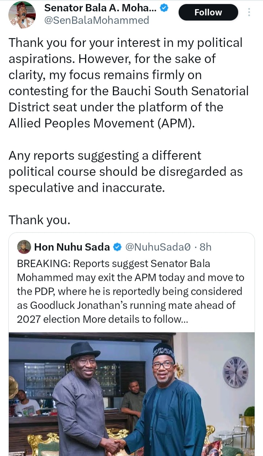Screen dimensions: 263x456
Task: Select the main tweet's Allied Peoples Movement paragraph
Action: point(129,83)
